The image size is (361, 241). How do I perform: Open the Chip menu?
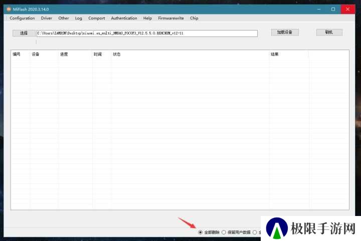coord(194,18)
